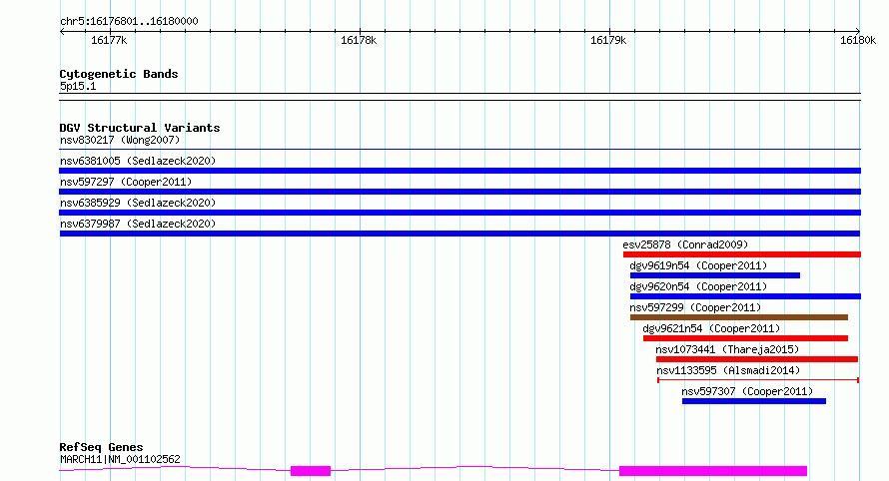This screenshot has height=481, width=889.
Task: Open the nsv597307 (Cooper2011) label
Action: coord(747,391)
